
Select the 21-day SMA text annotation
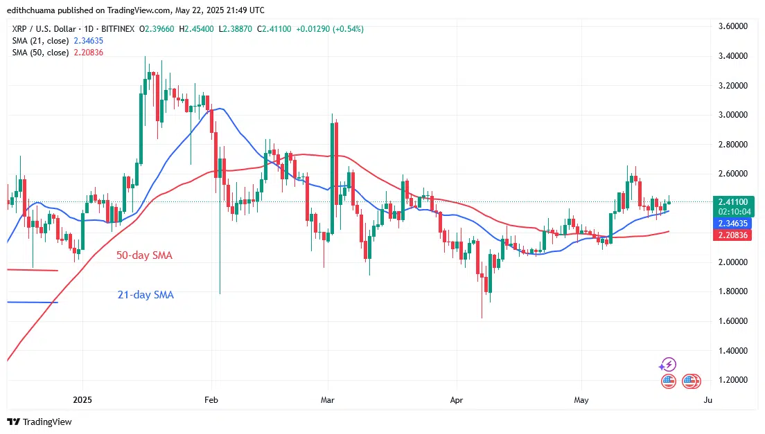click(x=146, y=295)
